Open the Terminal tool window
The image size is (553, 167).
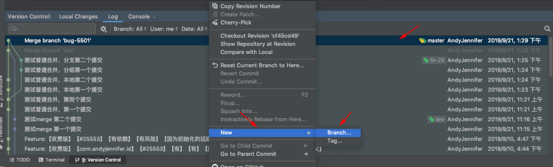point(51,160)
